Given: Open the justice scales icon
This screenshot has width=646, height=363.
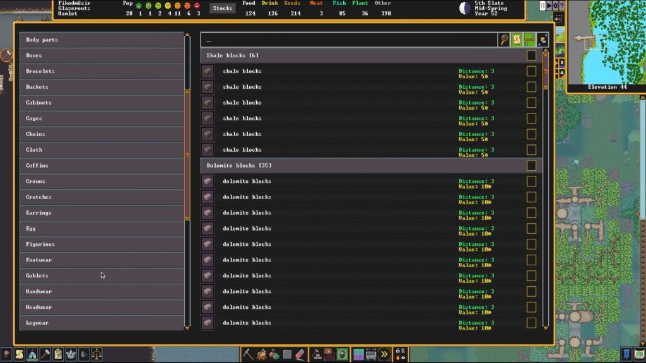Looking at the screenshot, I should (97, 354).
